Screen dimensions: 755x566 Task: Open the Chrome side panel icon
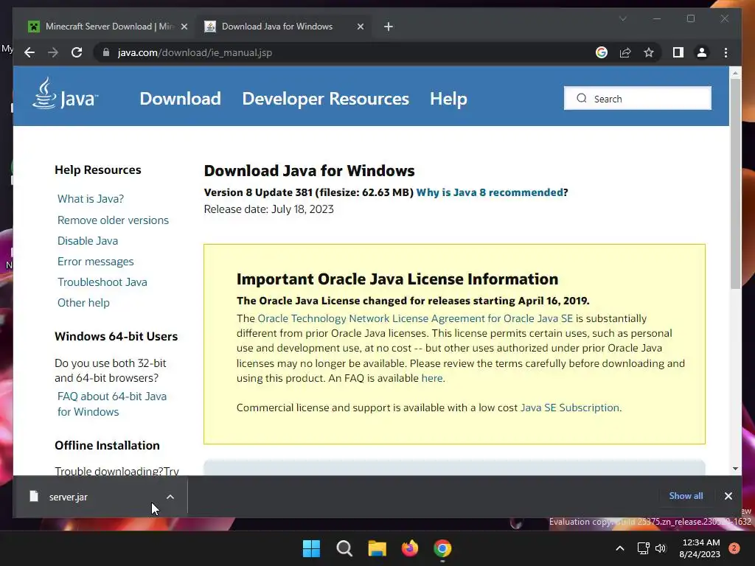[x=678, y=52]
